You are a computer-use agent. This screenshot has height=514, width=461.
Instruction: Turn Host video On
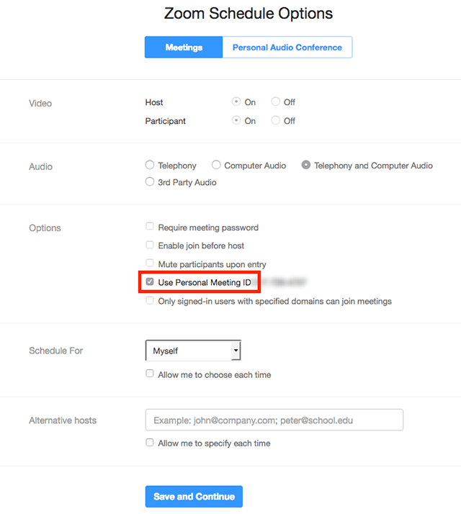[236, 102]
